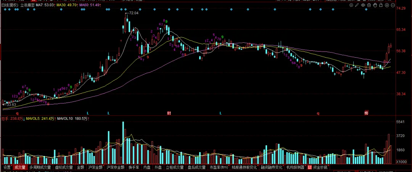
Task: Zoom in with the plus circle icon
Action: (x=387, y=5)
